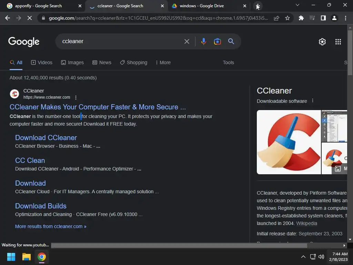The width and height of the screenshot is (353, 265).
Task: Open Wikipedia link in knowledge panel
Action: (x=306, y=223)
